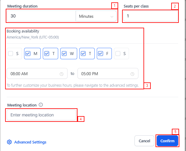Click the clock icon in end time field

pos(132,74)
